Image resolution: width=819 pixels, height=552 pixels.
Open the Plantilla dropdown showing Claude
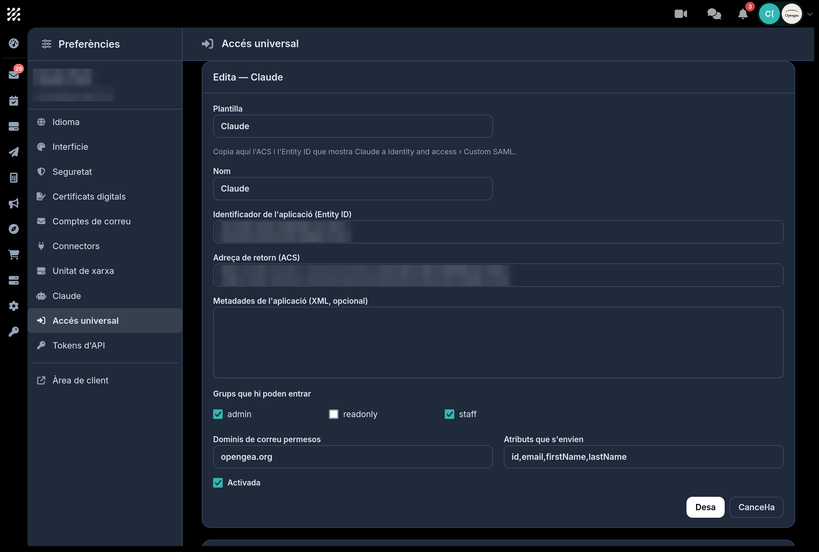(x=353, y=126)
